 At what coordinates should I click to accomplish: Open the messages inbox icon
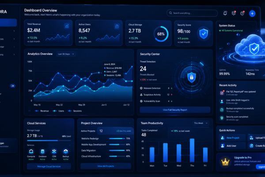pyautogui.click(x=234, y=13)
